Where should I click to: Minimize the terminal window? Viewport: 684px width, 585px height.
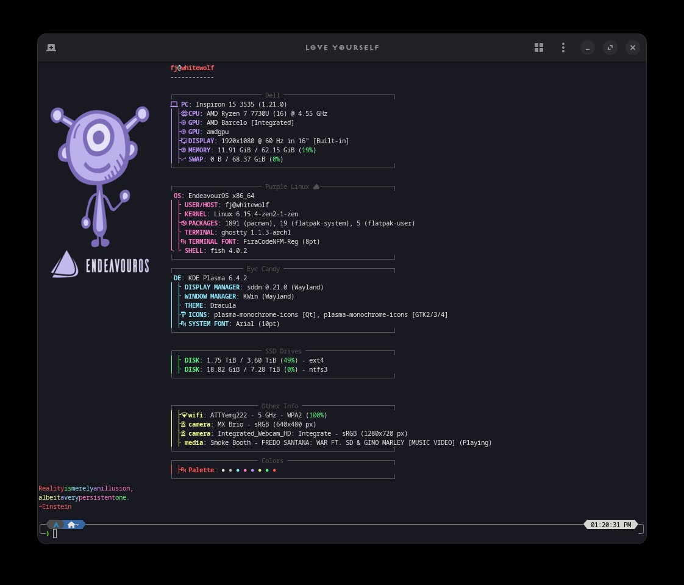(x=588, y=48)
